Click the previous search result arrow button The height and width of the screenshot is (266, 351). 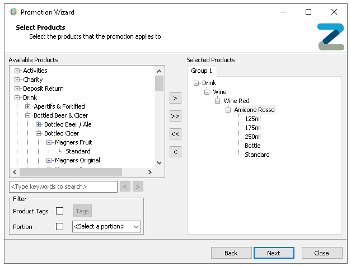126,186
